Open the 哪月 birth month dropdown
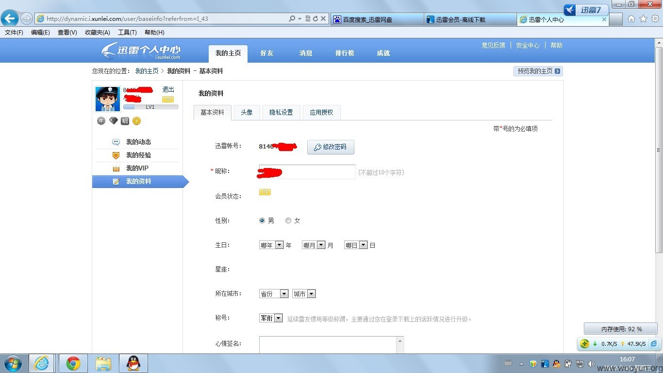Screen dimensions: 663x373 (x=314, y=245)
